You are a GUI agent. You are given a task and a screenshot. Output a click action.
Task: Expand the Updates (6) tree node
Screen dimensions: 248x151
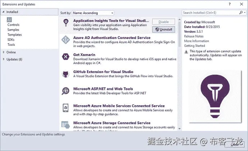point(4,59)
